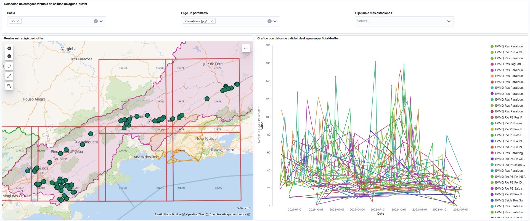Open the Bacia dropdown arrow
Viewport: 530px width, 221px height.
tap(101, 21)
